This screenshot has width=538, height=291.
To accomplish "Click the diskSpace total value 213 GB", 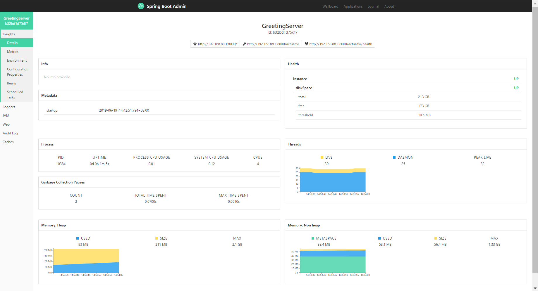I will click(424, 97).
